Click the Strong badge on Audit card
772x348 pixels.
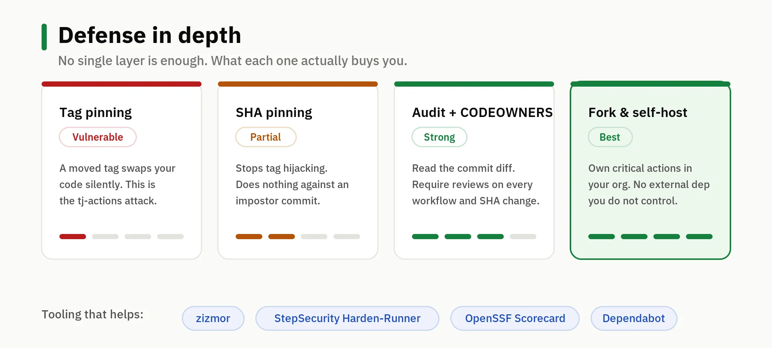(439, 137)
